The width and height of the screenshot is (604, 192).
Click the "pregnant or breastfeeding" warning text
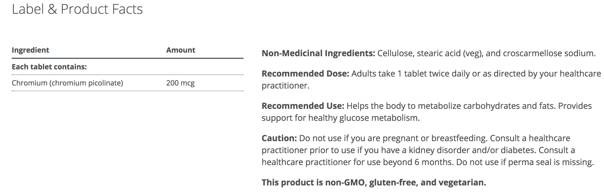click(435, 138)
